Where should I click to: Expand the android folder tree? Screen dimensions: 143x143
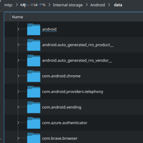(x=18, y=29)
